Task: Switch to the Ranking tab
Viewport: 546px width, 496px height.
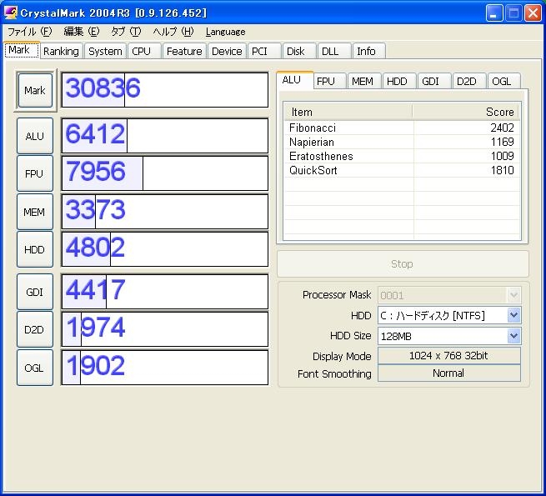Action: pos(61,52)
